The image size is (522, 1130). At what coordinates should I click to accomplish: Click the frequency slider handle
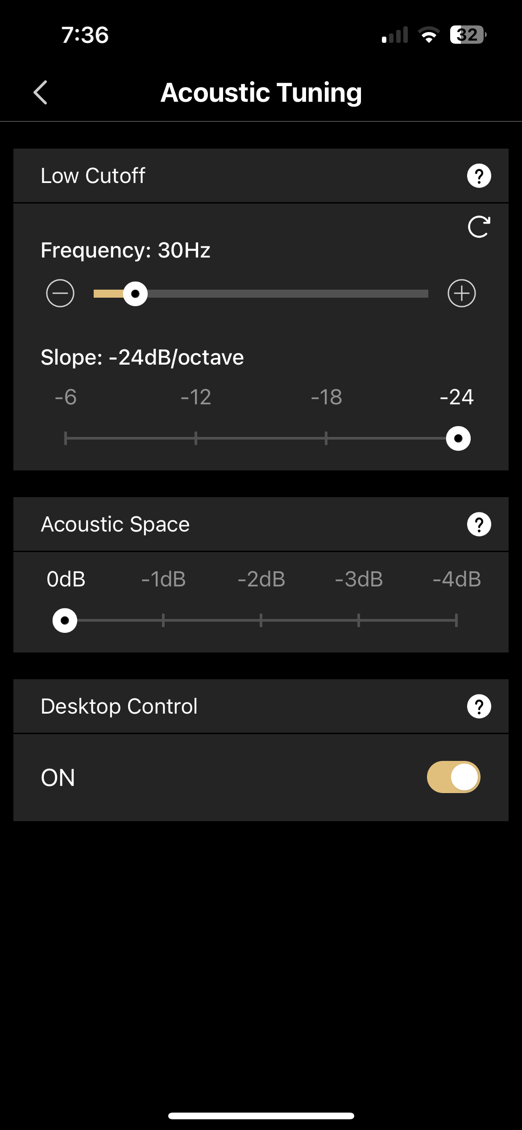[x=135, y=294]
